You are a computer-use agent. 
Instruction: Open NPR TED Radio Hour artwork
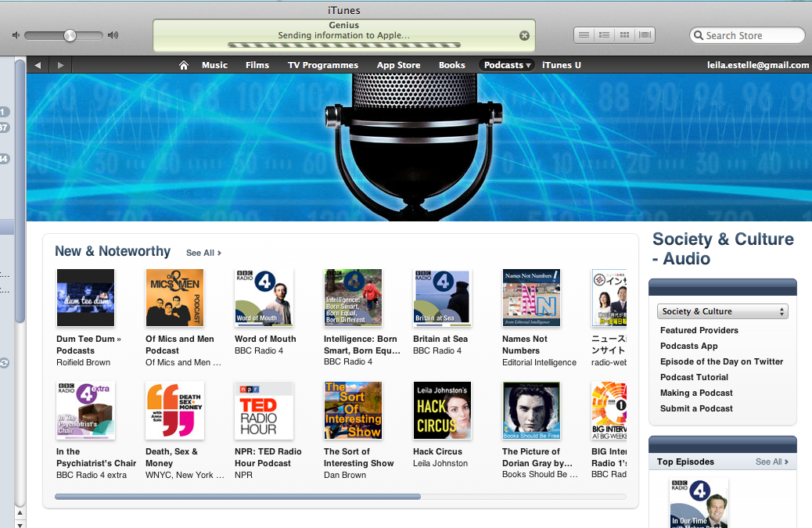pyautogui.click(x=264, y=411)
